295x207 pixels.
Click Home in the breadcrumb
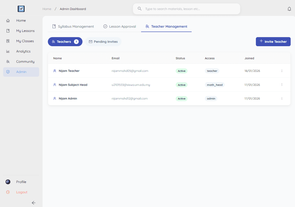[x=47, y=9]
